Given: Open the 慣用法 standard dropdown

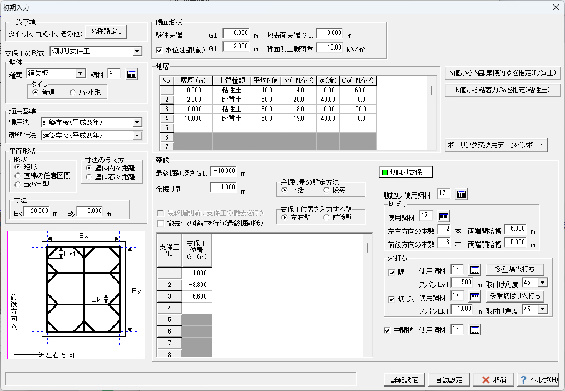Looking at the screenshot, I should click(x=137, y=122).
